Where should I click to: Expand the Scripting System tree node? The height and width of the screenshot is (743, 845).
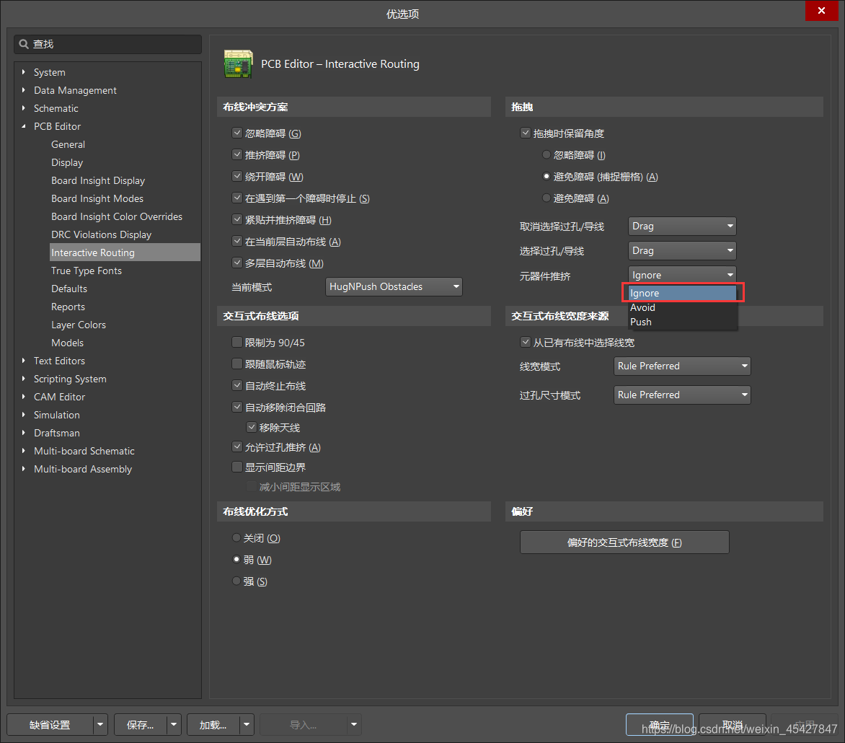[x=23, y=379]
